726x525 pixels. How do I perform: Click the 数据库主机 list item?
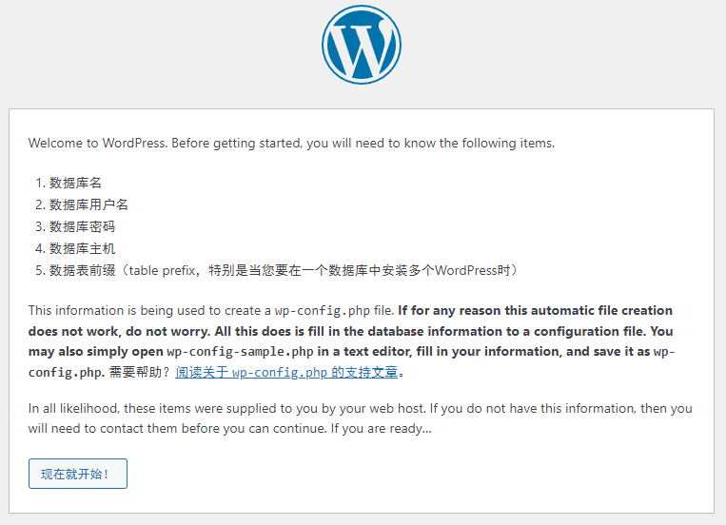(x=82, y=248)
